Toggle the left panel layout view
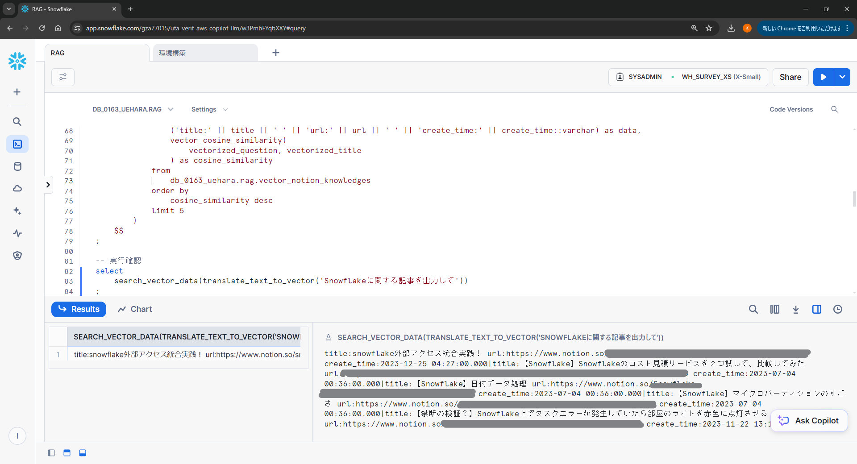The image size is (857, 464). coord(51,453)
